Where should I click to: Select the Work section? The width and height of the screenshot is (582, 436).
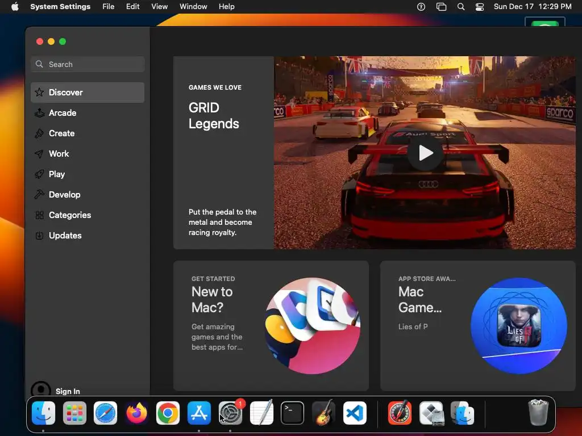[88, 153]
